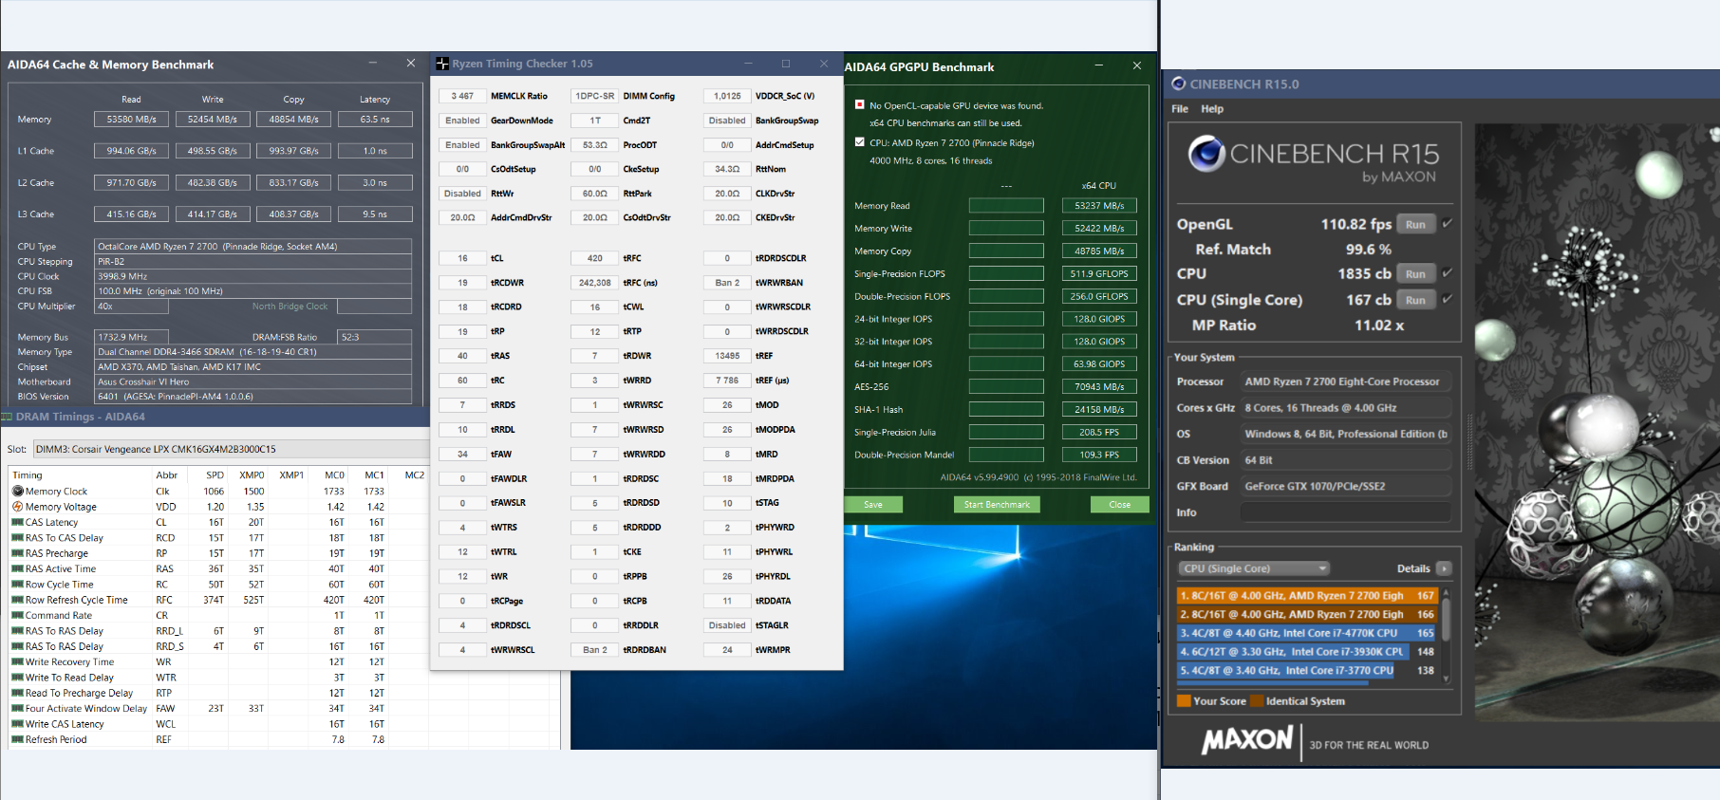
Task: Click the Ranking list vertical scrollbar
Action: coord(1446,634)
